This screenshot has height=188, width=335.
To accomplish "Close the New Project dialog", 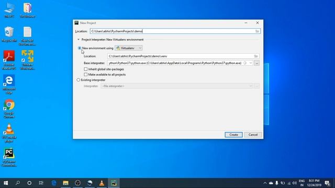I will (x=258, y=23).
